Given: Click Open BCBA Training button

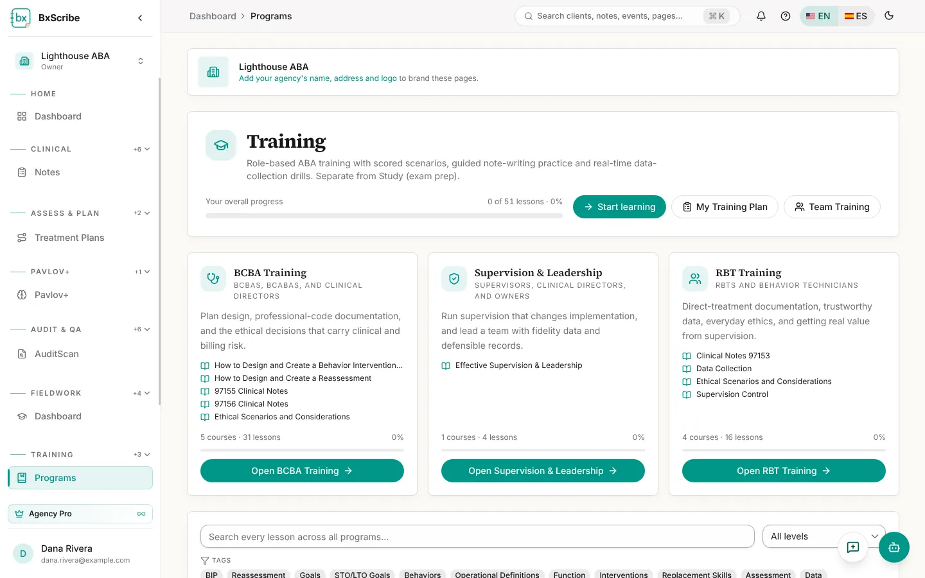Looking at the screenshot, I should [x=302, y=471].
